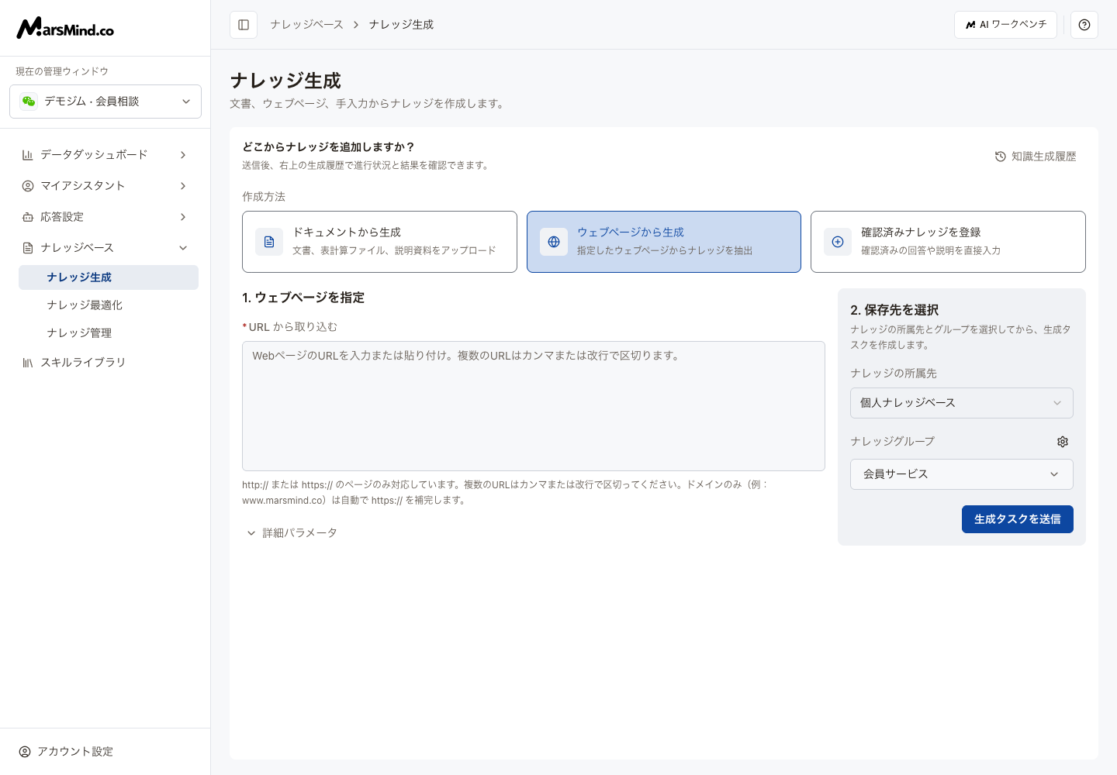Screen dimensions: 1117x775
Task: Click the マイアシスタント person icon
Action: (x=28, y=186)
